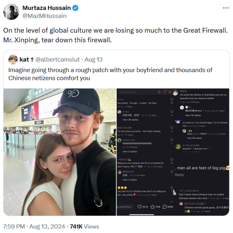
Task: Click the emoji icon in comment bar
Action: (x=165, y=92)
